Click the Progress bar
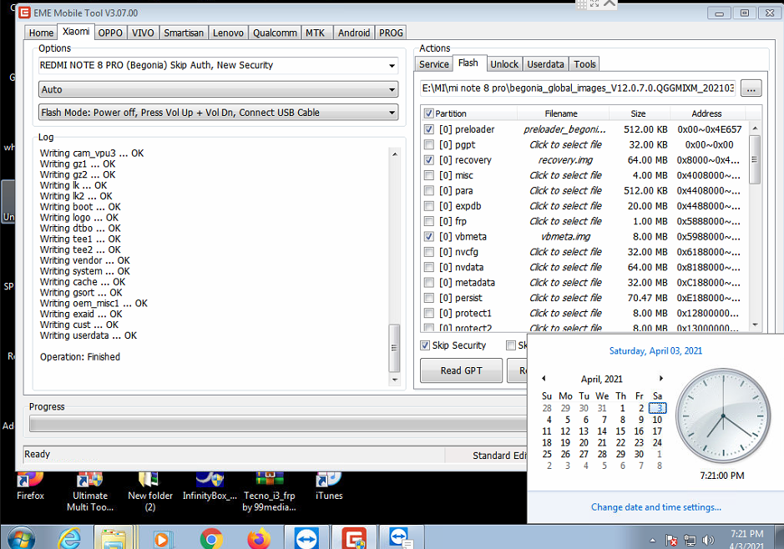This screenshot has height=549, width=784. [x=278, y=424]
